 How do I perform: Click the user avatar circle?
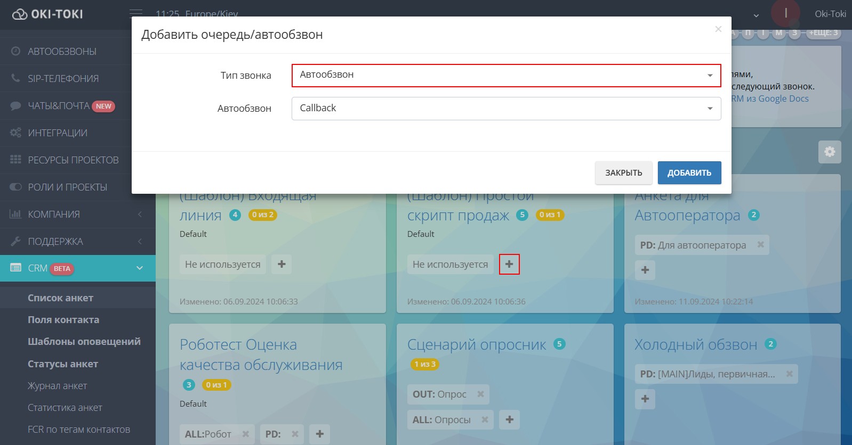(x=785, y=13)
